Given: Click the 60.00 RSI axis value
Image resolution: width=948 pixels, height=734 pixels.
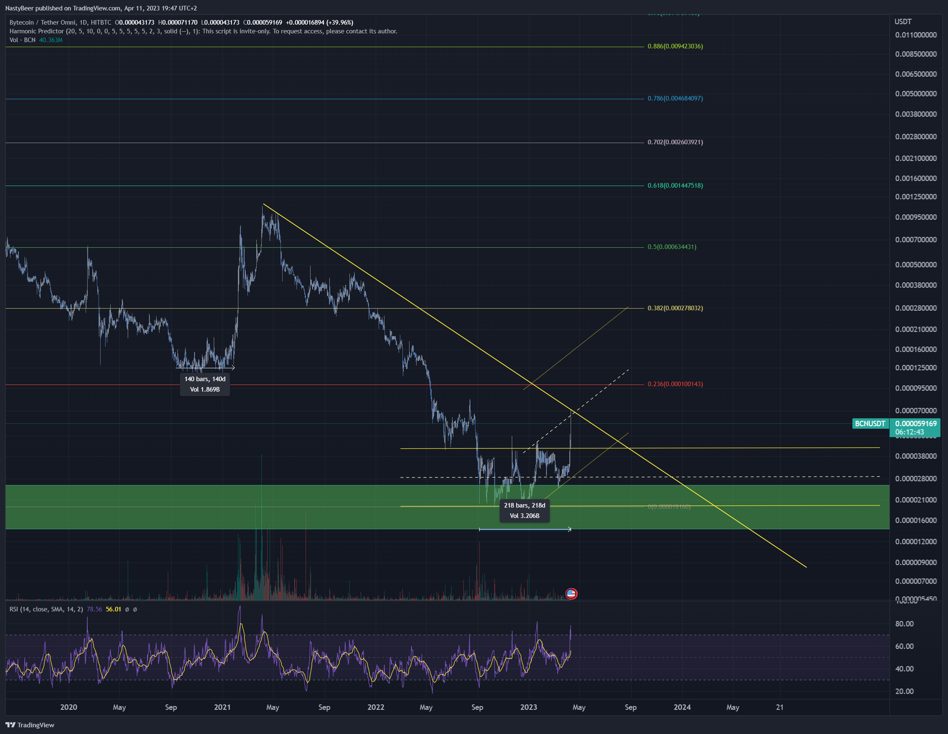Looking at the screenshot, I should click(905, 646).
